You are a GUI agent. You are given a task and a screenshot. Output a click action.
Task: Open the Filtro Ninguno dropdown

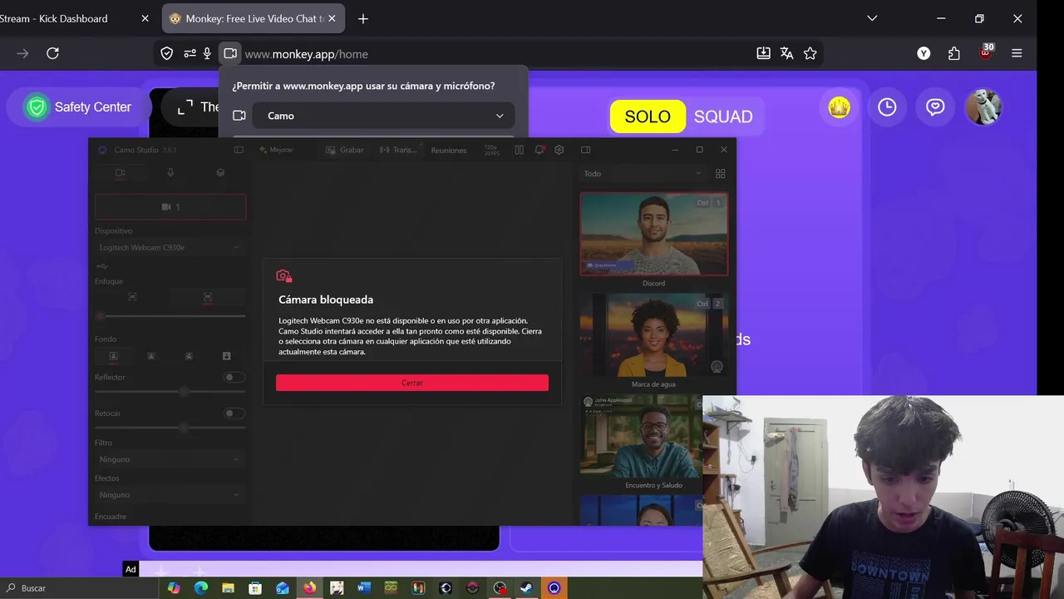tap(170, 459)
